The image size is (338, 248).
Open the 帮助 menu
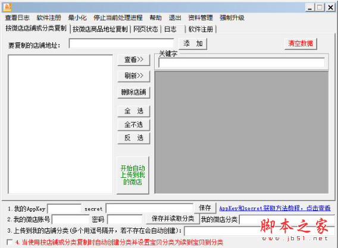click(155, 18)
